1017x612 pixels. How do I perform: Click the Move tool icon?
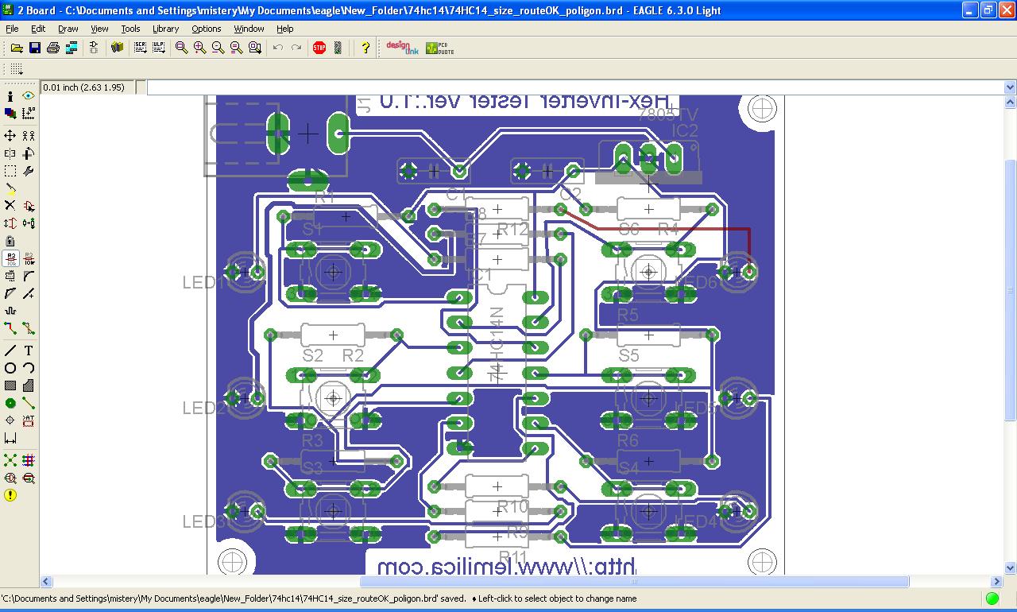click(x=10, y=136)
